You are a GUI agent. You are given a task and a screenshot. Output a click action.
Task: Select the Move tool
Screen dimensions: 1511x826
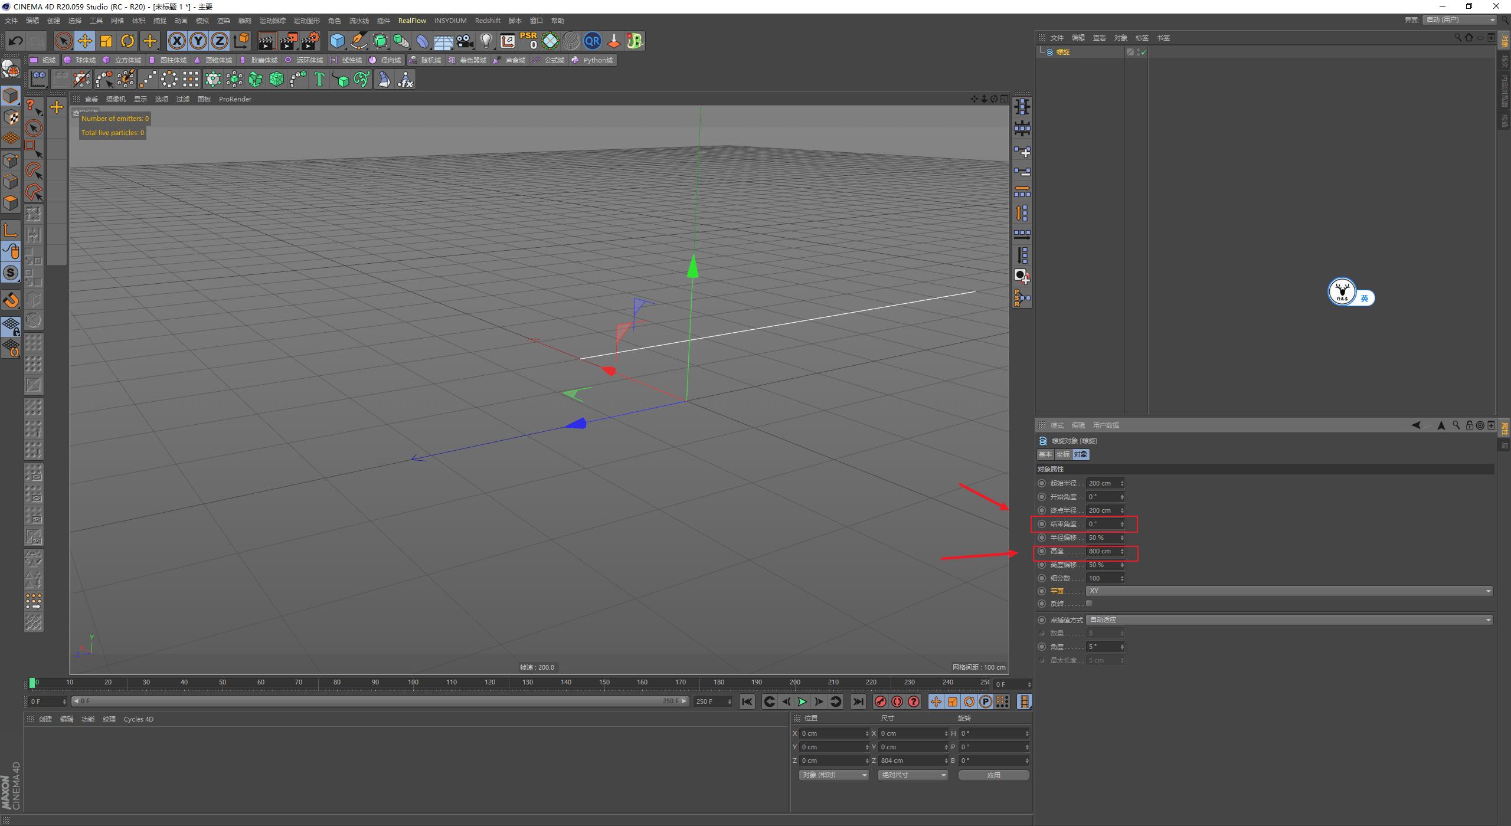85,41
